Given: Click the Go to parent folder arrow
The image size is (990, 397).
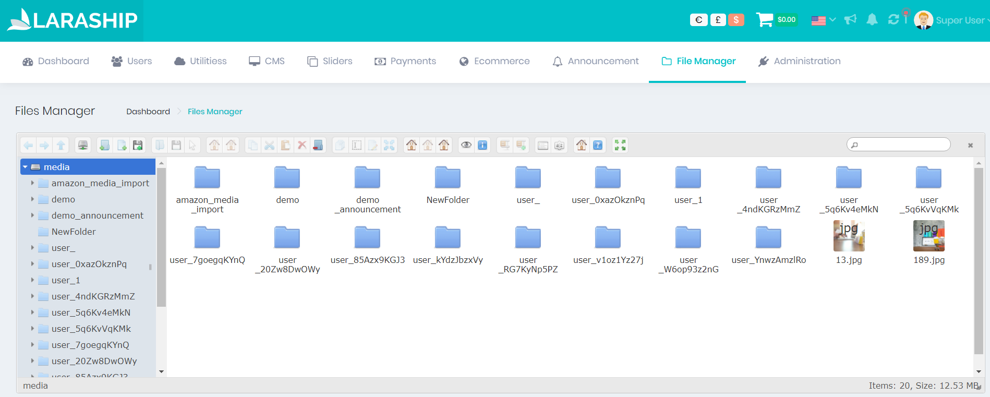Looking at the screenshot, I should tap(61, 145).
